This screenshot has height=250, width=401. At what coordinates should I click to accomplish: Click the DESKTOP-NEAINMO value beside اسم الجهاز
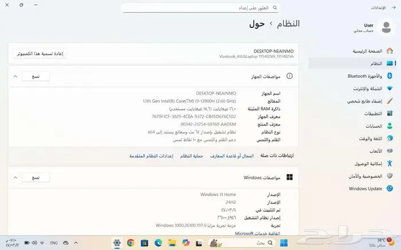coord(216,93)
